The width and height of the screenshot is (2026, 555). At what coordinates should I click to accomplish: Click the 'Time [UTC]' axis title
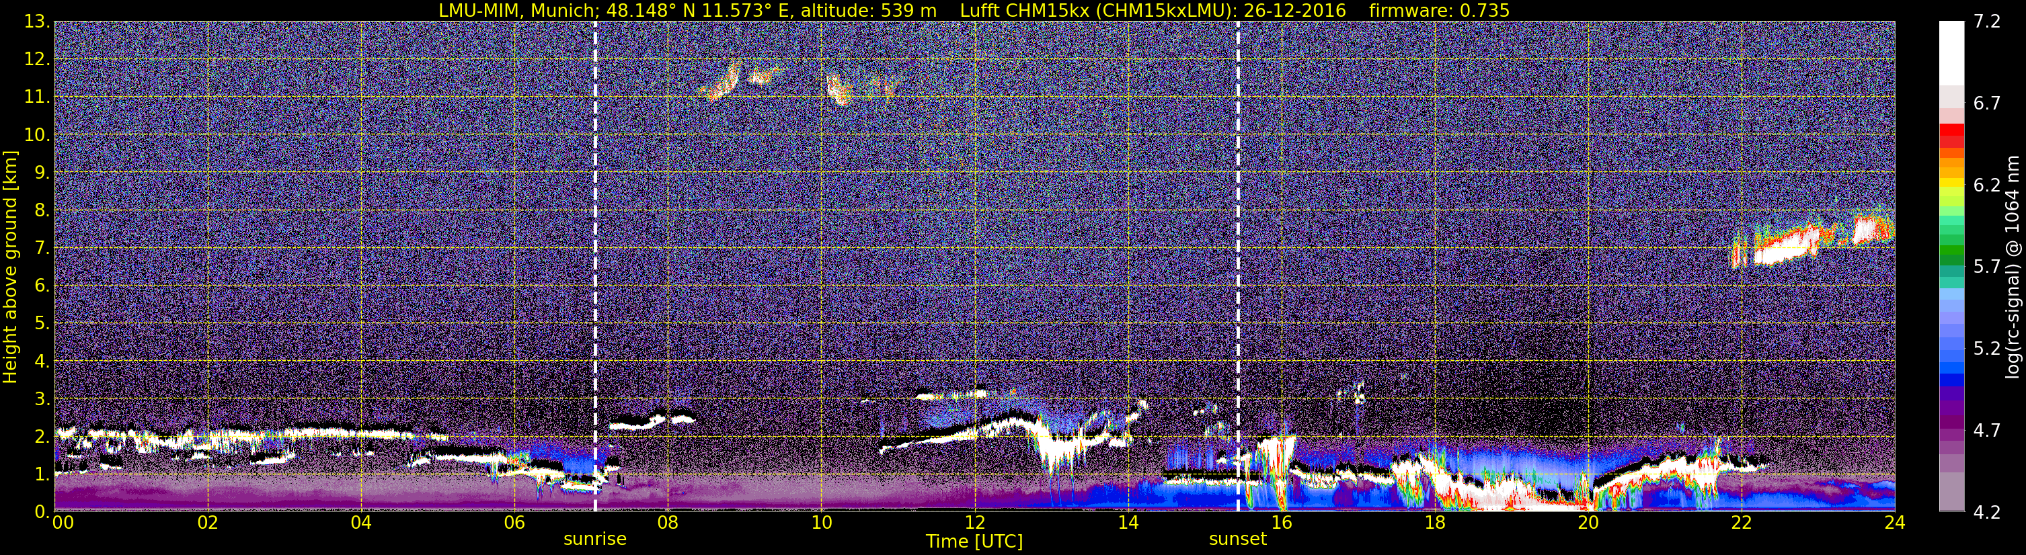tap(974, 542)
